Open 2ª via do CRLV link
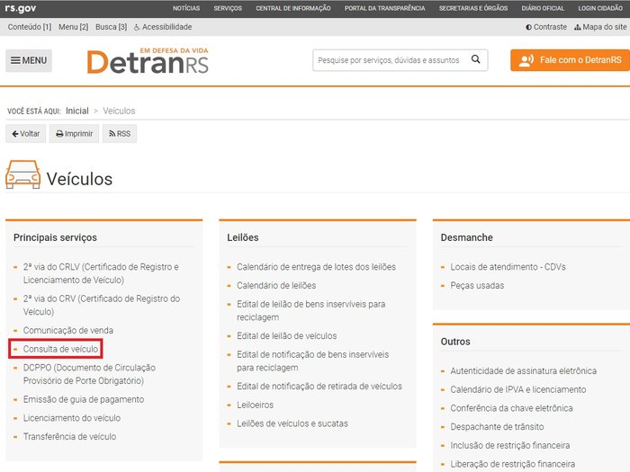Image resolution: width=630 pixels, height=472 pixels. coord(101,273)
